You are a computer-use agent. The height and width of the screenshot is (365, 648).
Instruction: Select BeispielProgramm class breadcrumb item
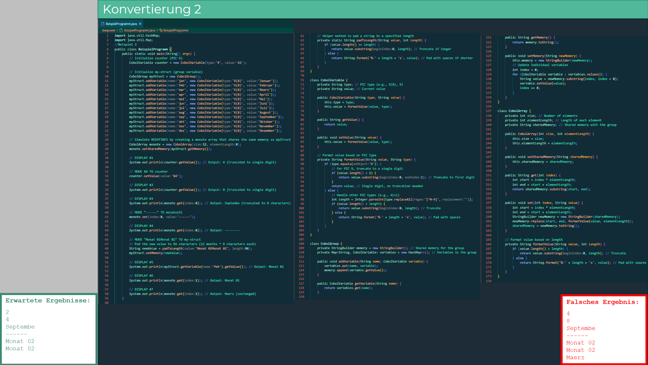click(176, 30)
